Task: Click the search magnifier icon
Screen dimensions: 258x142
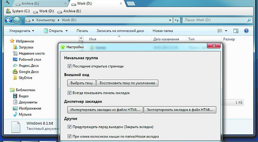Action: pyautogui.click(x=249, y=20)
